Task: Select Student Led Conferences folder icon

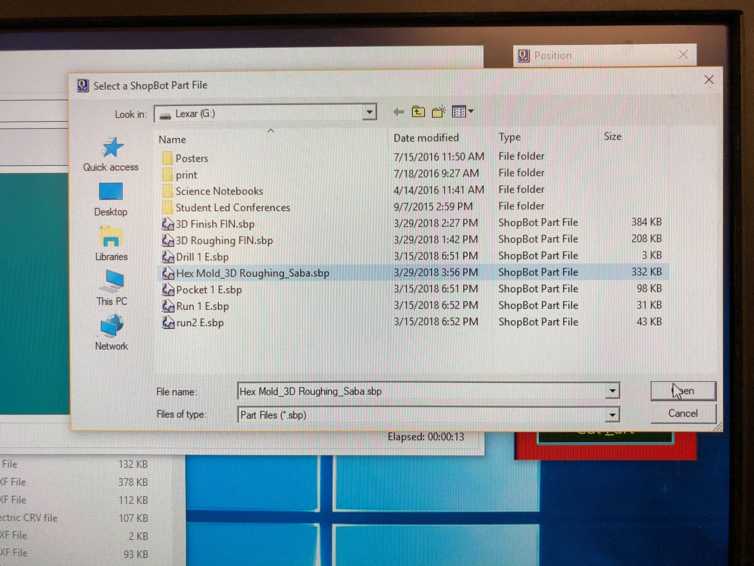Action: (x=167, y=207)
